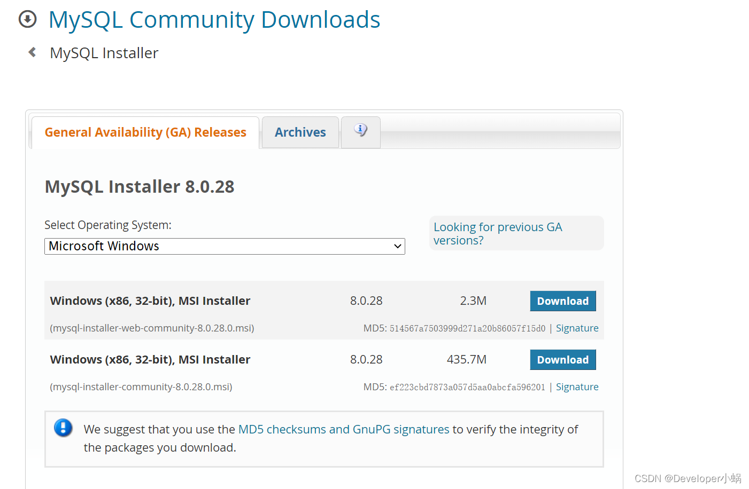Image resolution: width=749 pixels, height=489 pixels.
Task: Click the 2.3M file size value
Action: (x=473, y=301)
